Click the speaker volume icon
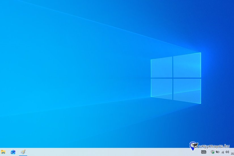Viewport: 234px width, 156px height. 227,152
